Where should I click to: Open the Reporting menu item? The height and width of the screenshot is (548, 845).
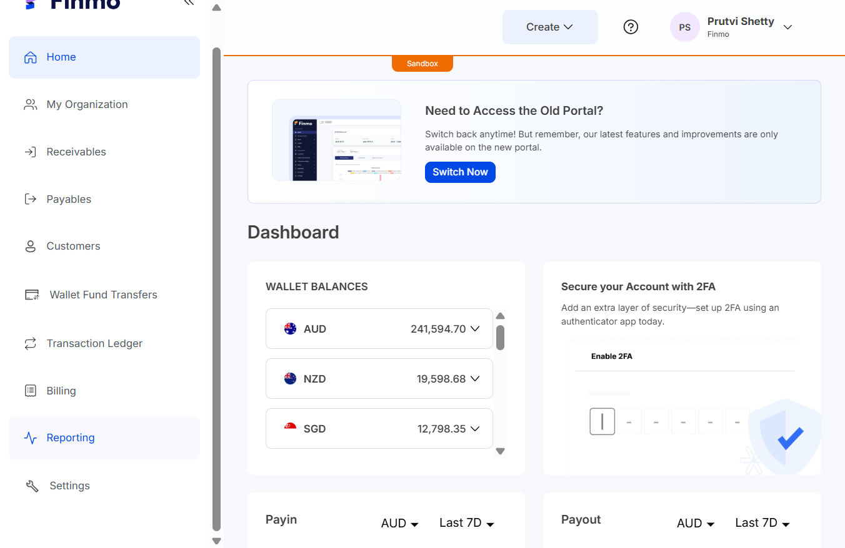pyautogui.click(x=104, y=438)
